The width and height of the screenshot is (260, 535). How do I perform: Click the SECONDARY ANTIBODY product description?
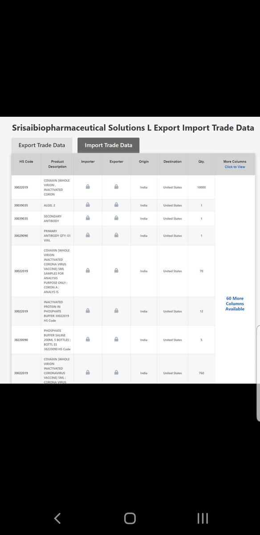coord(53,218)
